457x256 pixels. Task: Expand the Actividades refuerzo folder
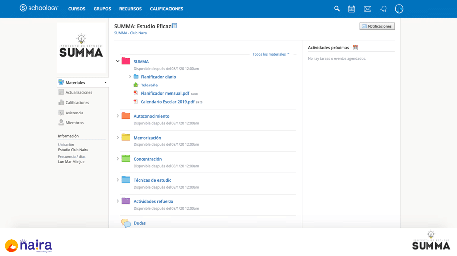[118, 201]
